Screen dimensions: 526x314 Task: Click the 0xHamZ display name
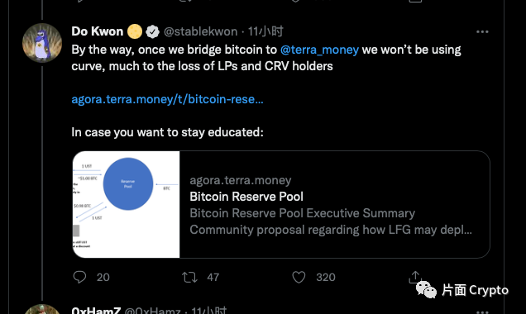[96, 311]
